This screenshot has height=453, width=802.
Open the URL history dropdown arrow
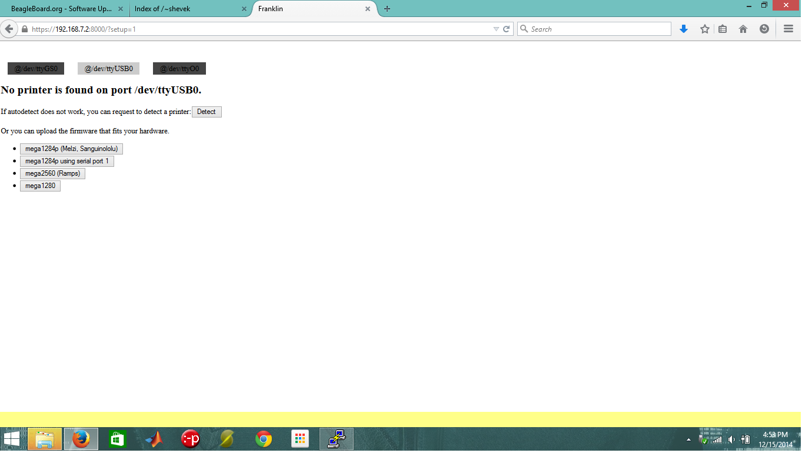[x=496, y=29]
